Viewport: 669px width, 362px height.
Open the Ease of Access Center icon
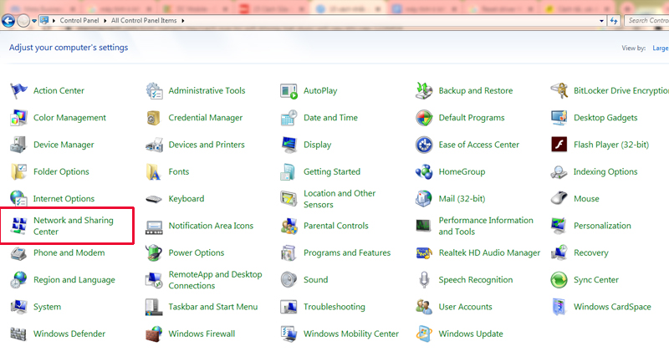(x=424, y=145)
